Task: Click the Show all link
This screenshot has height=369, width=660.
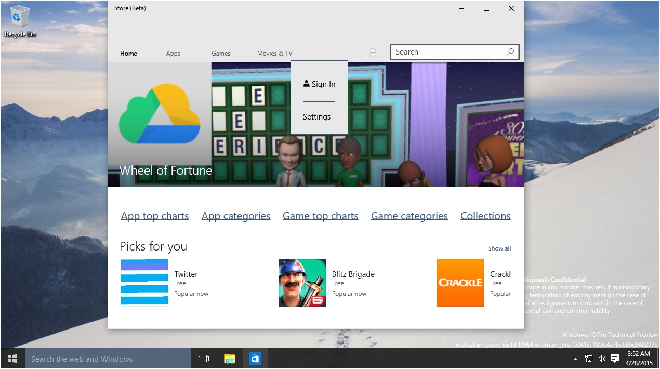Action: [499, 248]
